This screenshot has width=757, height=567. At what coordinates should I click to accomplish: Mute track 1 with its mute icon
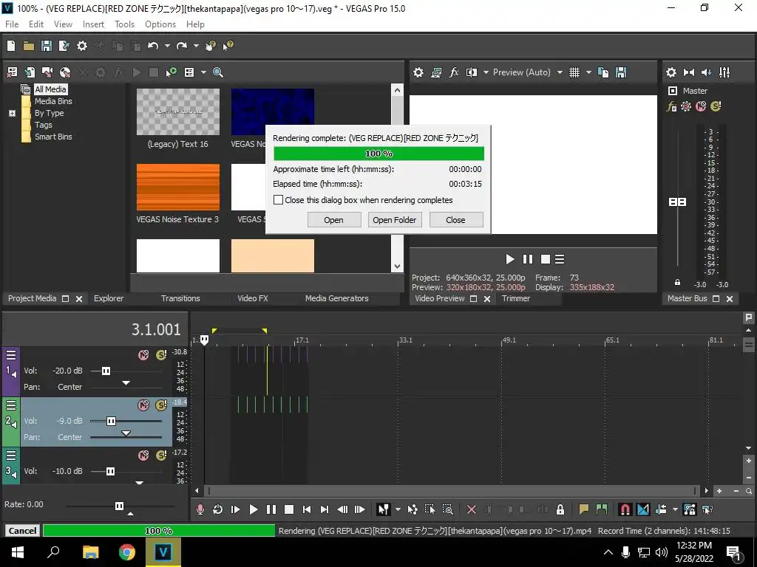pyautogui.click(x=143, y=355)
